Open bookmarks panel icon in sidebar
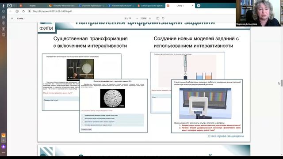 point(4,29)
